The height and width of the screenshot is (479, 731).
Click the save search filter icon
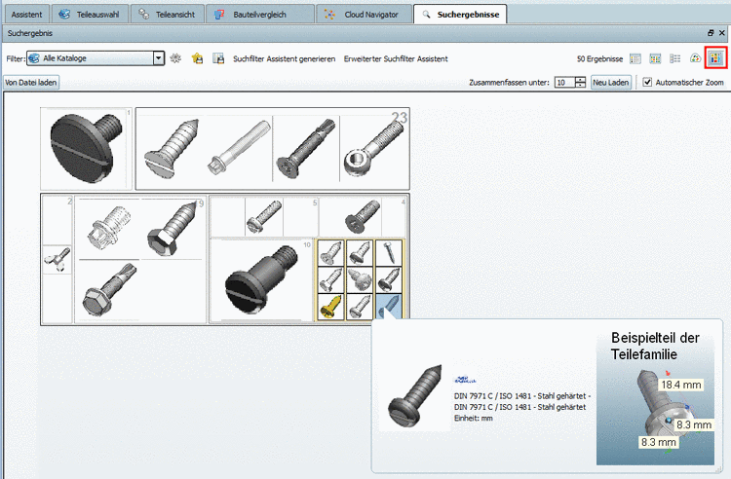(218, 58)
